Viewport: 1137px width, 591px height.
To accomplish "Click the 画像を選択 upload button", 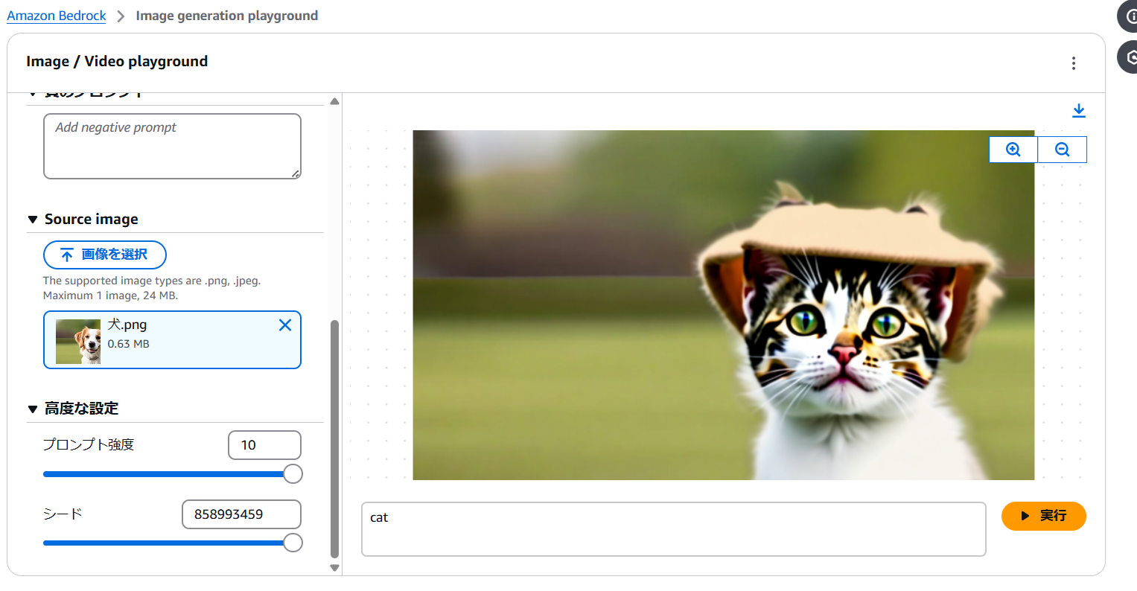I will pos(105,255).
